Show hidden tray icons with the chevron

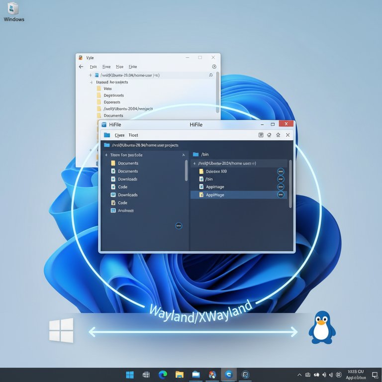[299, 375]
